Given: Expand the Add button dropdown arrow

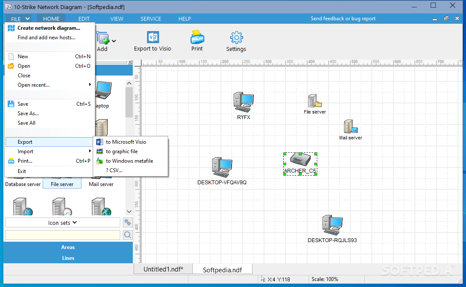Looking at the screenshot, I should pyautogui.click(x=114, y=41).
